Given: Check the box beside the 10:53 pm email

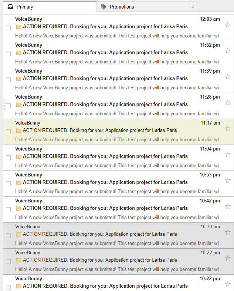Looking at the screenshot, I should (9, 183).
